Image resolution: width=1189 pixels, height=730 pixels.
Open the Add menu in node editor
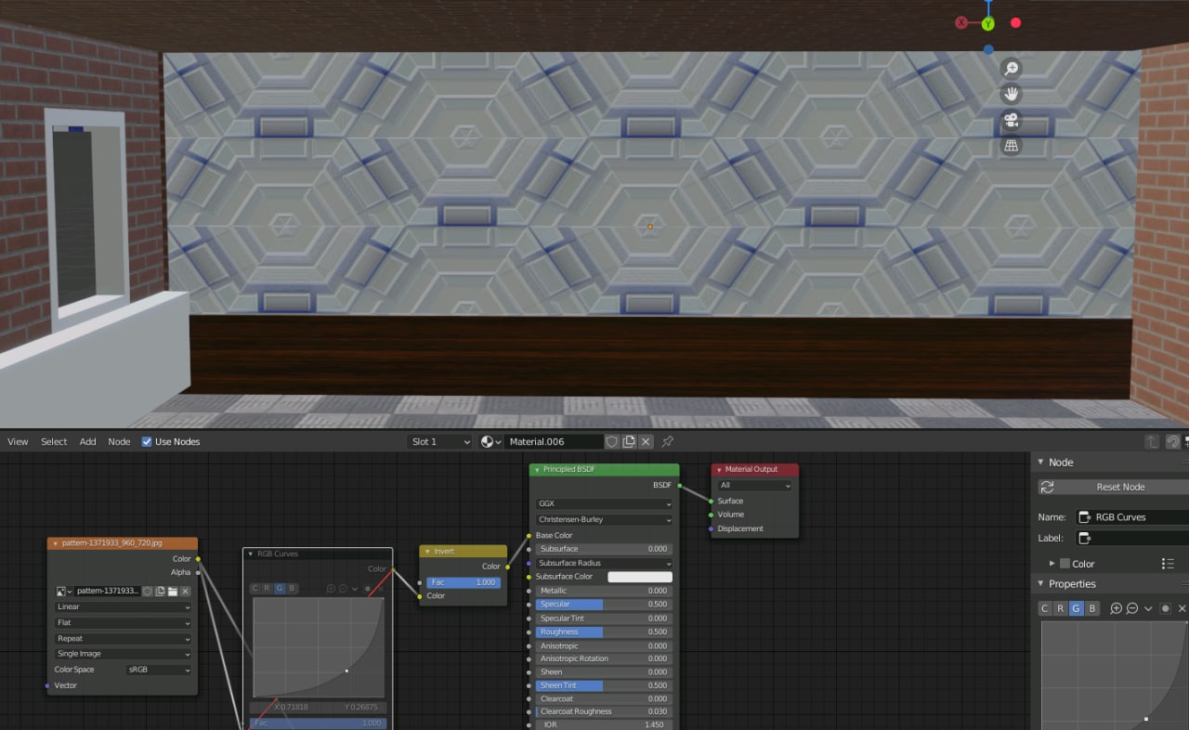click(87, 442)
